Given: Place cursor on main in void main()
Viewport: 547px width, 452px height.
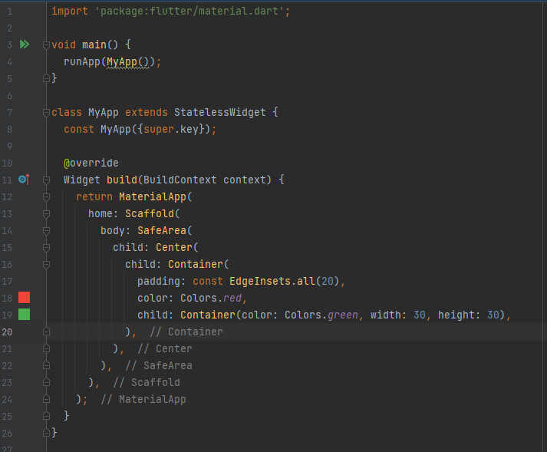Looking at the screenshot, I should pyautogui.click(x=94, y=45).
